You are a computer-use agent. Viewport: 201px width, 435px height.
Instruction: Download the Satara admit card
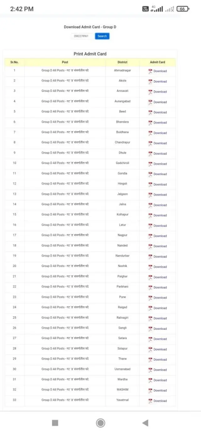click(160, 339)
